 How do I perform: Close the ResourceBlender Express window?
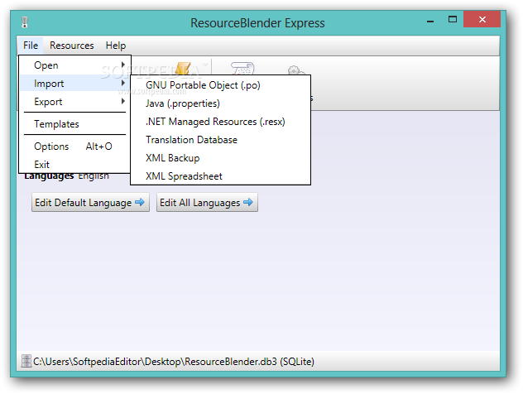(x=482, y=19)
